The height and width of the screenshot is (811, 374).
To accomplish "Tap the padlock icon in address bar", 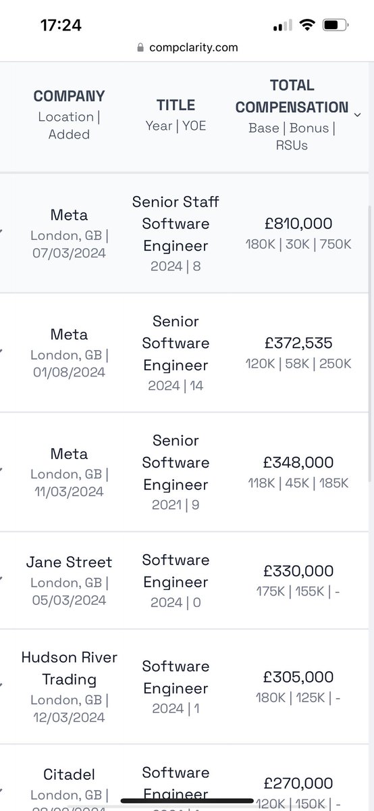I will (x=140, y=48).
